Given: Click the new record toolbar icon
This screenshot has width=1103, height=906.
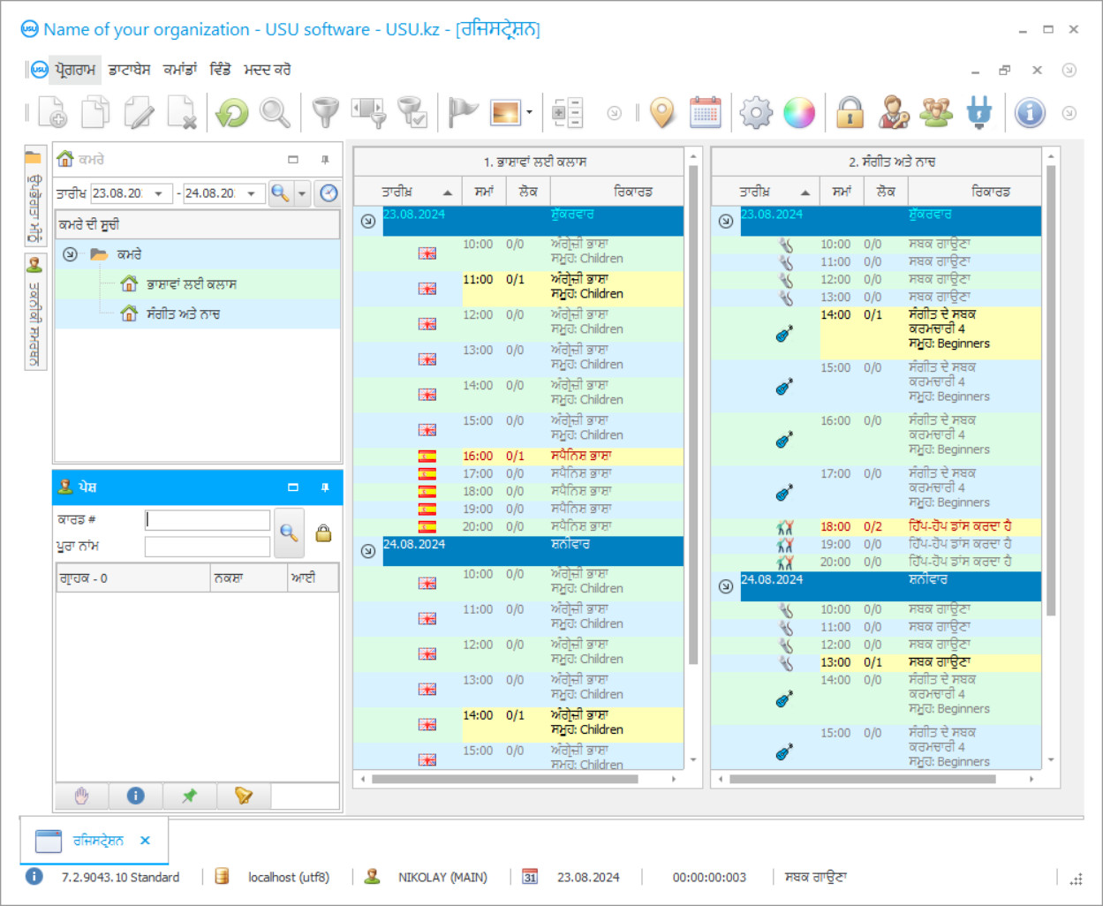Looking at the screenshot, I should click(x=52, y=112).
